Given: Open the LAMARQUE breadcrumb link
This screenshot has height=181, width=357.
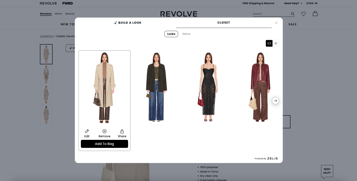Looking at the screenshot, I should pyautogui.click(x=46, y=36).
